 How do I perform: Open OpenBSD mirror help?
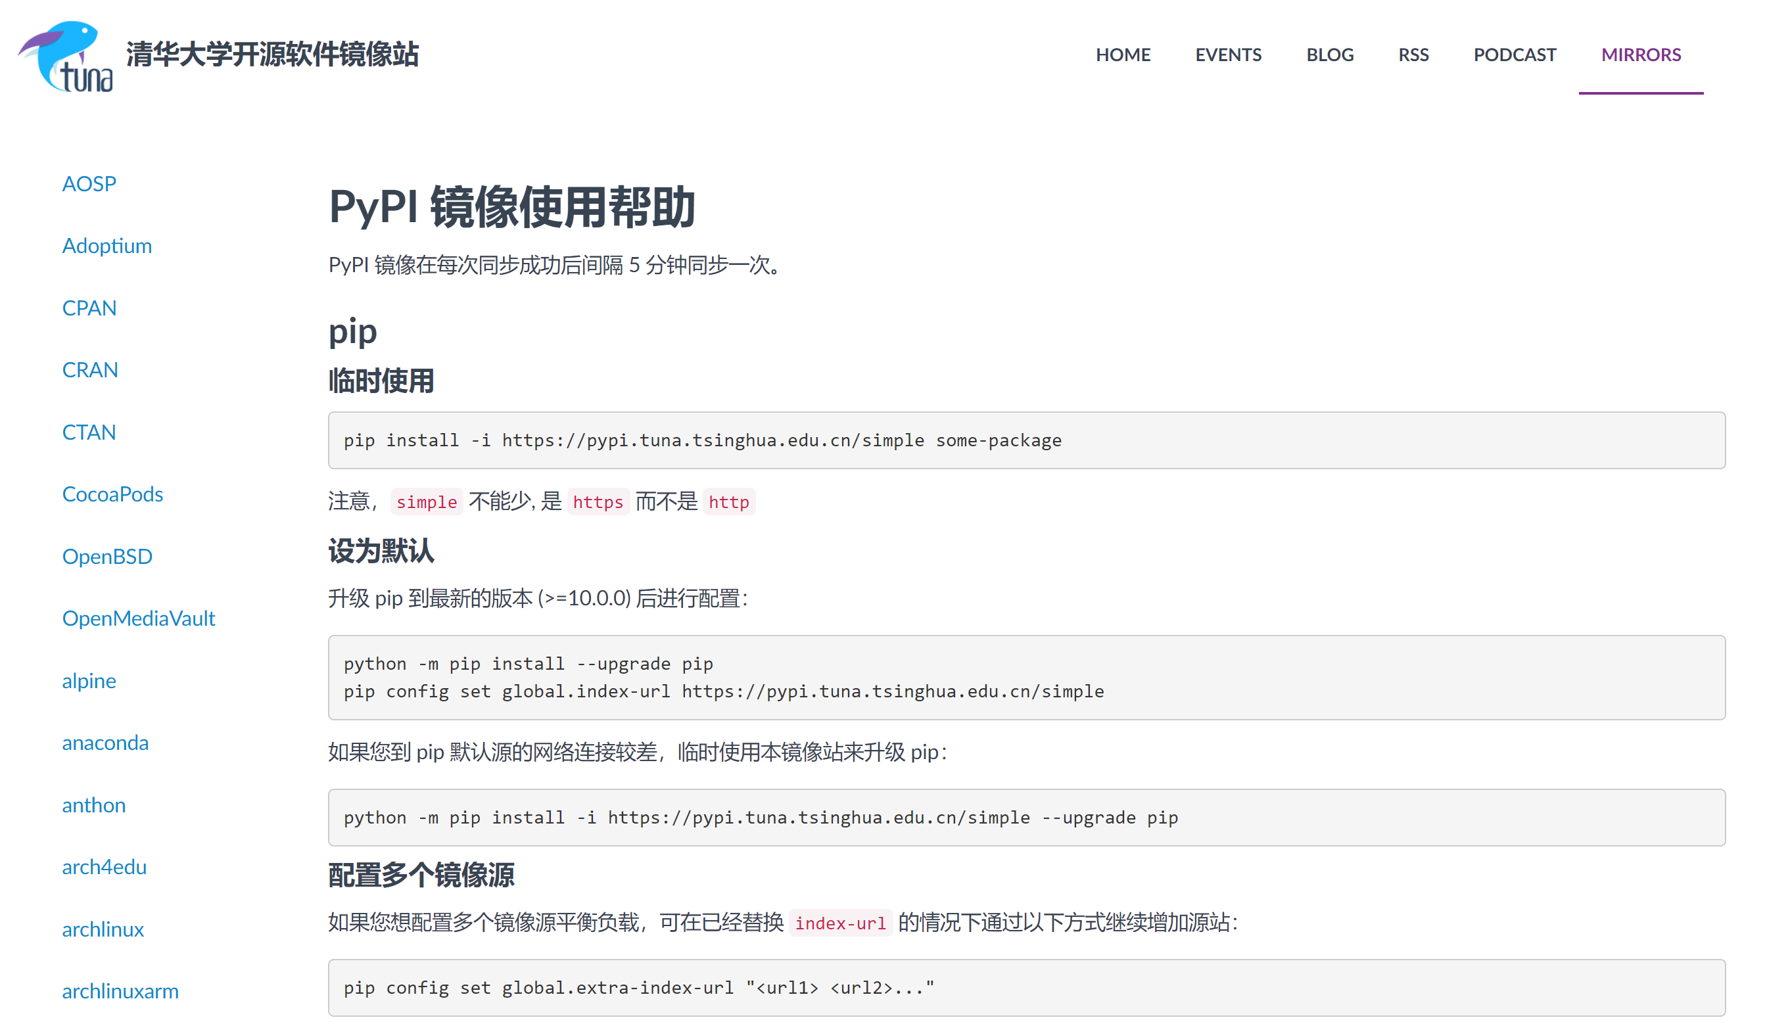[107, 557]
